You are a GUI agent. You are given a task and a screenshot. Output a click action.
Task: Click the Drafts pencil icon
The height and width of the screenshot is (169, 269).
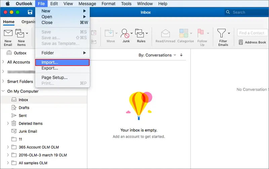pos(14,107)
